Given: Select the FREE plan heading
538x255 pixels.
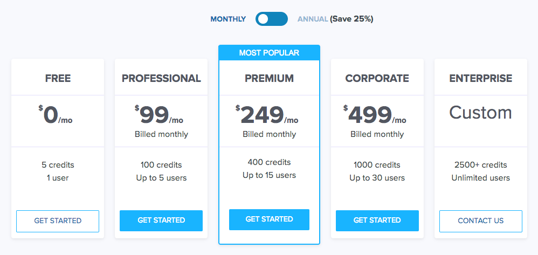Looking at the screenshot, I should tap(58, 78).
